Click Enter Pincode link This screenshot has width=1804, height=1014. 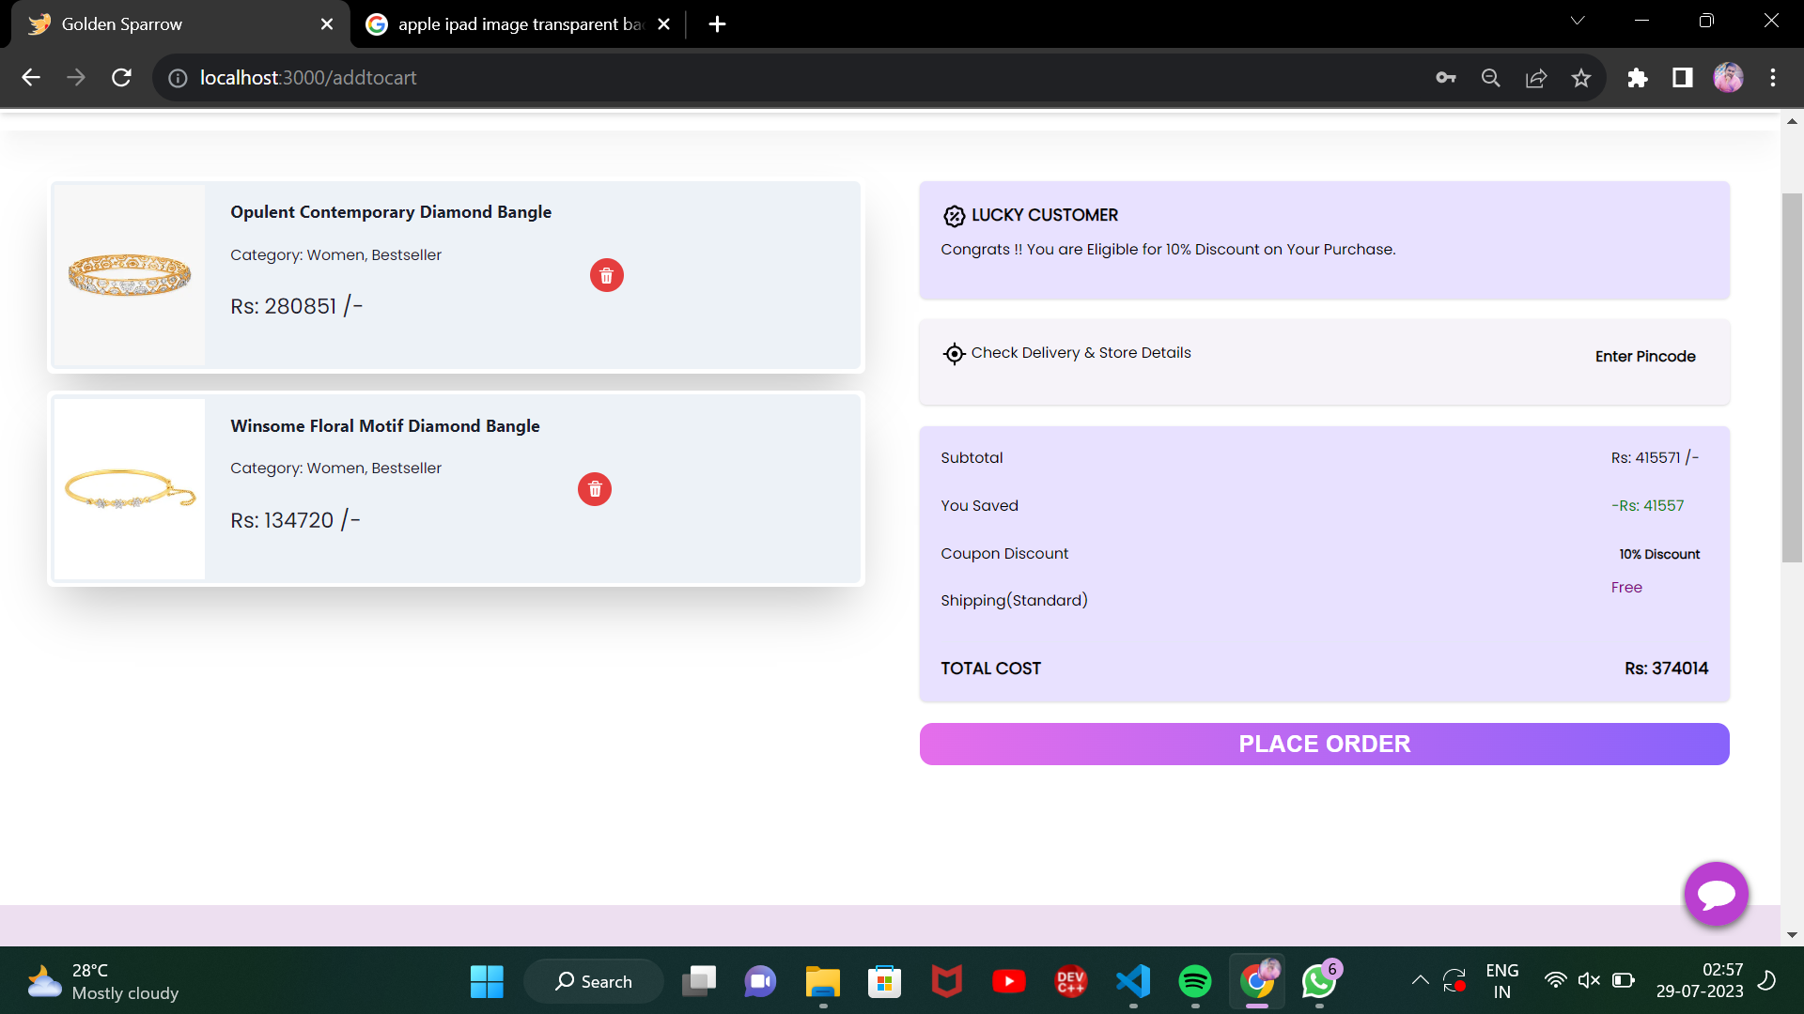point(1645,356)
